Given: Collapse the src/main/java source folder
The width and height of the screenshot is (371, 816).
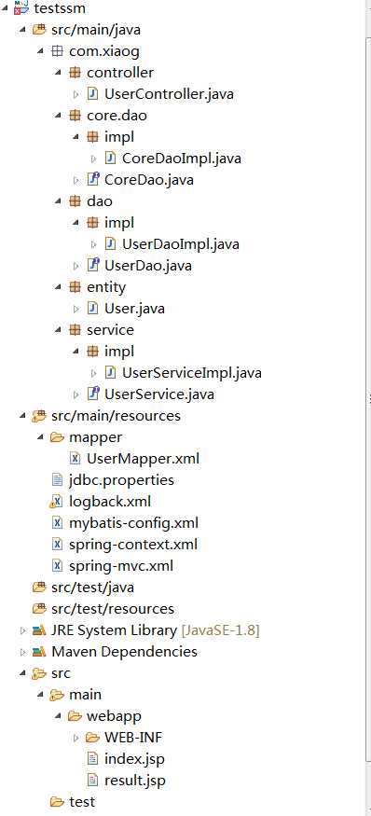Looking at the screenshot, I should point(22,30).
